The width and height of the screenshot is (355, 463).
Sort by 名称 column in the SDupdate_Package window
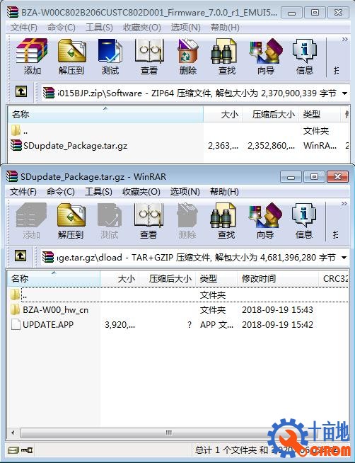click(54, 278)
